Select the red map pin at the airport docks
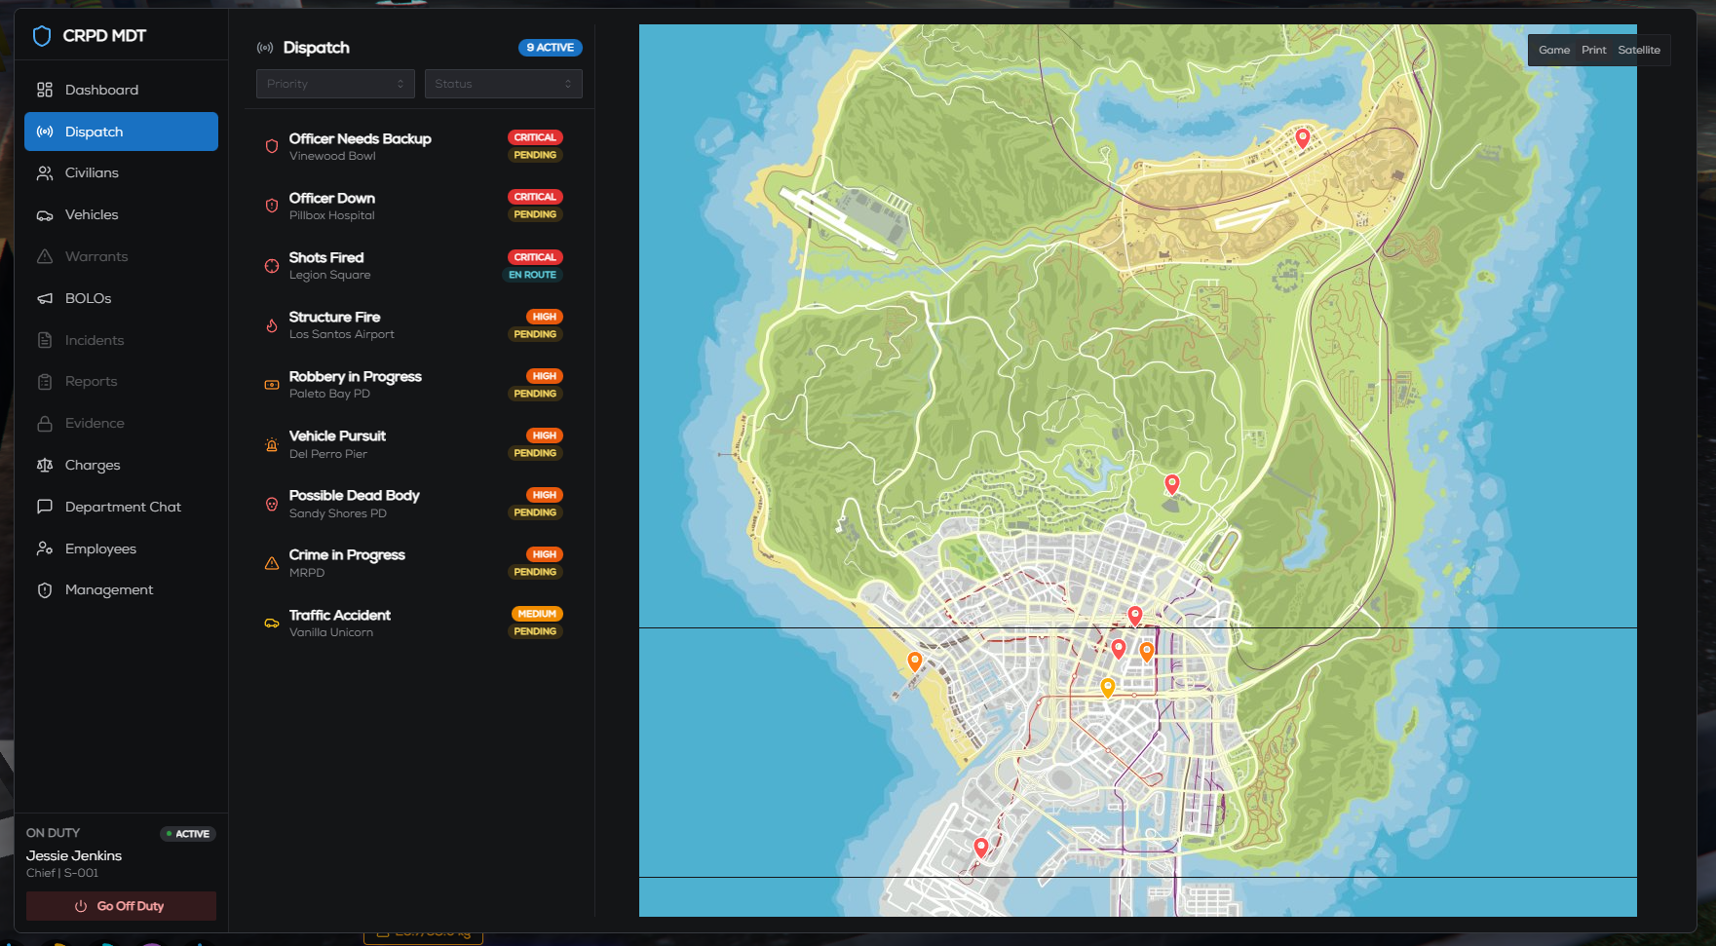Image resolution: width=1716 pixels, height=946 pixels. point(981,848)
